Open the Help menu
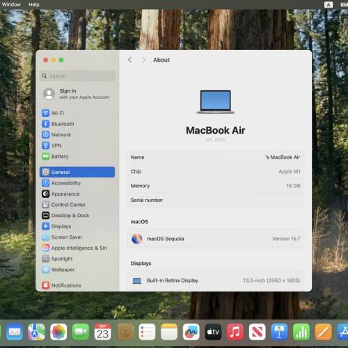The height and width of the screenshot is (348, 348). point(34,4)
